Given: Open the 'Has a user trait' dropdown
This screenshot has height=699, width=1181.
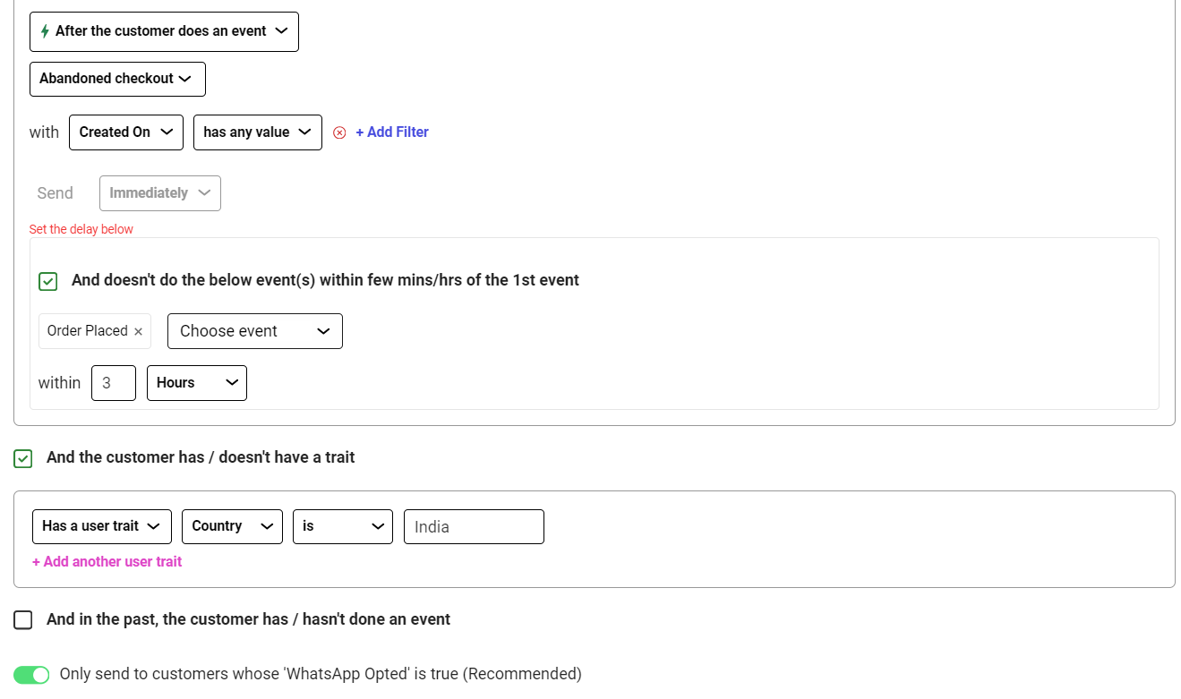Looking at the screenshot, I should pos(101,526).
